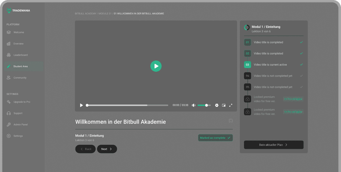Image resolution: width=341 pixels, height=172 pixels.
Task: Enter fullscreen video mode
Action: tap(231, 105)
